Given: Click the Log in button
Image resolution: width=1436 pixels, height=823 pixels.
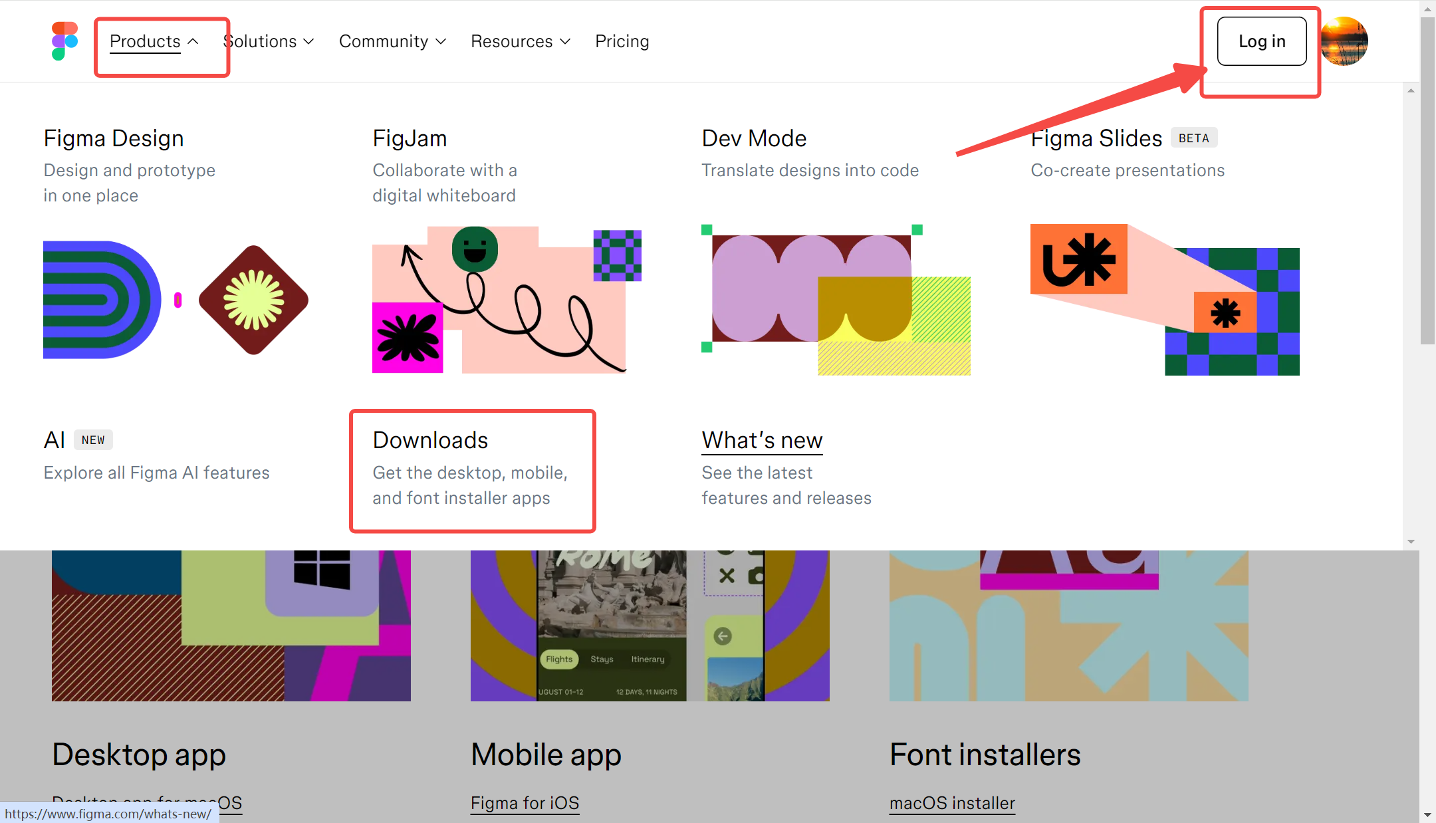Looking at the screenshot, I should coord(1262,41).
